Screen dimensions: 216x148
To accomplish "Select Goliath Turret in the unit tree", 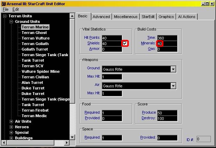I will tap(35, 49).
